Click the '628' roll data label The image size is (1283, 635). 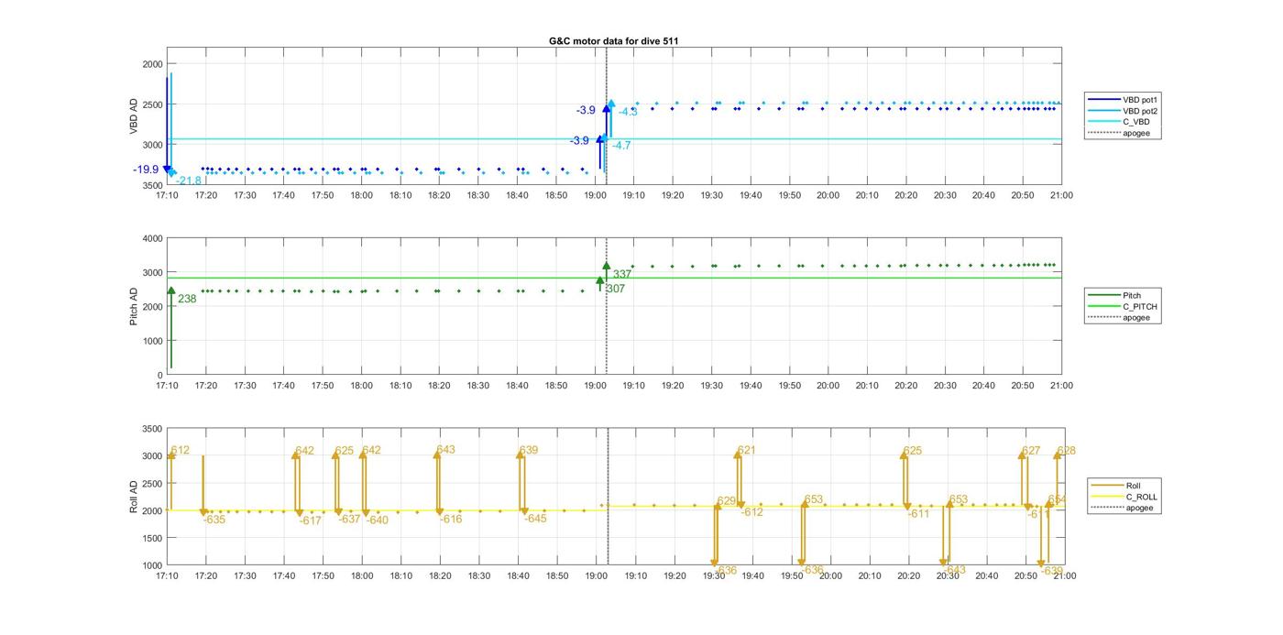(1067, 451)
